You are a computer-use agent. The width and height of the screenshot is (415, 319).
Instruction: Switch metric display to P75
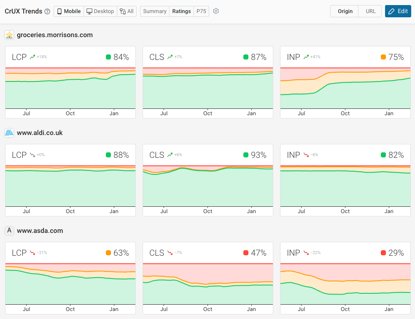[x=201, y=11]
